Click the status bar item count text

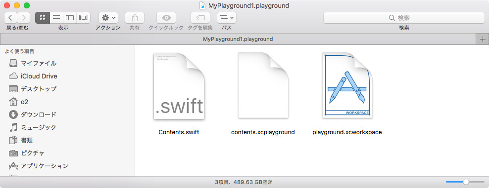[244, 182]
